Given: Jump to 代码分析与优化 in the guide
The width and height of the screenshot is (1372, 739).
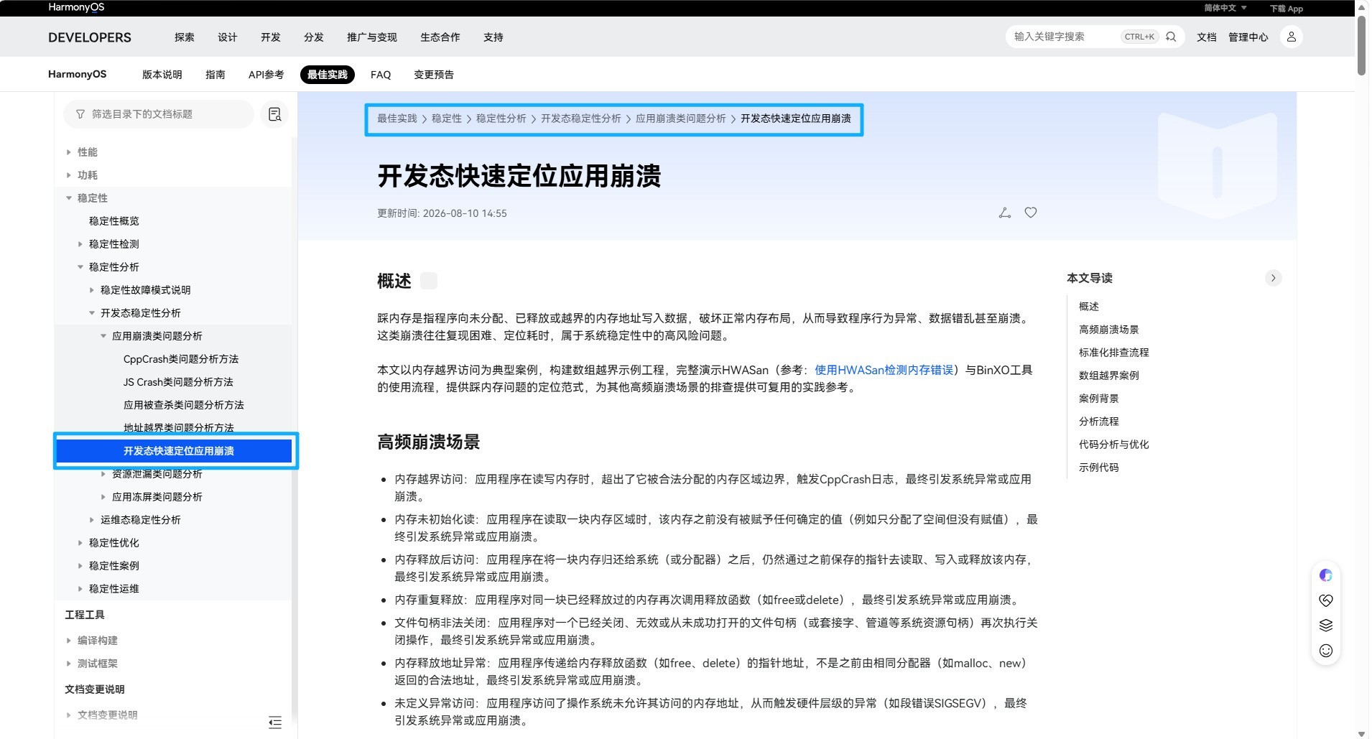Looking at the screenshot, I should coord(1114,445).
